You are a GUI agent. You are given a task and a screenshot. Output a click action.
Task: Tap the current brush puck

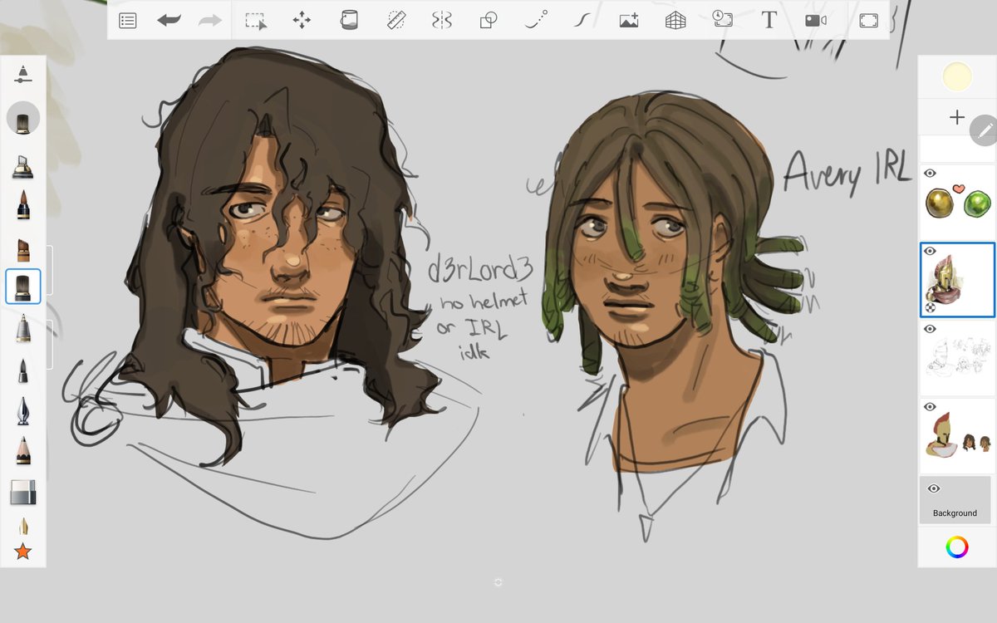pos(23,118)
